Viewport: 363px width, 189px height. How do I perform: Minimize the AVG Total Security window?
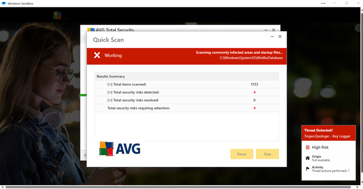tap(266, 30)
